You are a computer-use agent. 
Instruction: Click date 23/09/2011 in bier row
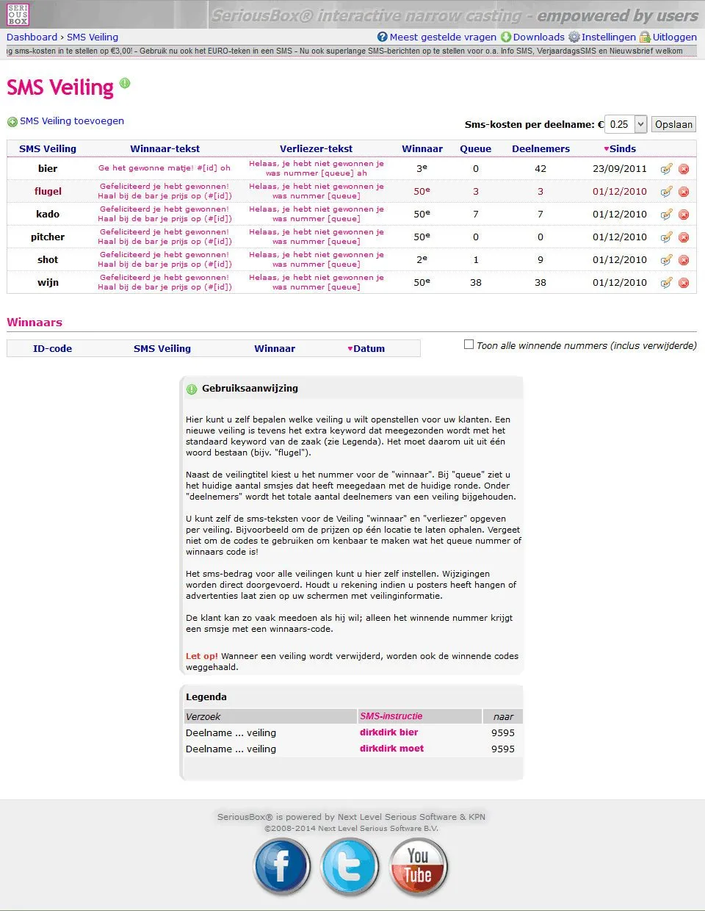tap(620, 168)
